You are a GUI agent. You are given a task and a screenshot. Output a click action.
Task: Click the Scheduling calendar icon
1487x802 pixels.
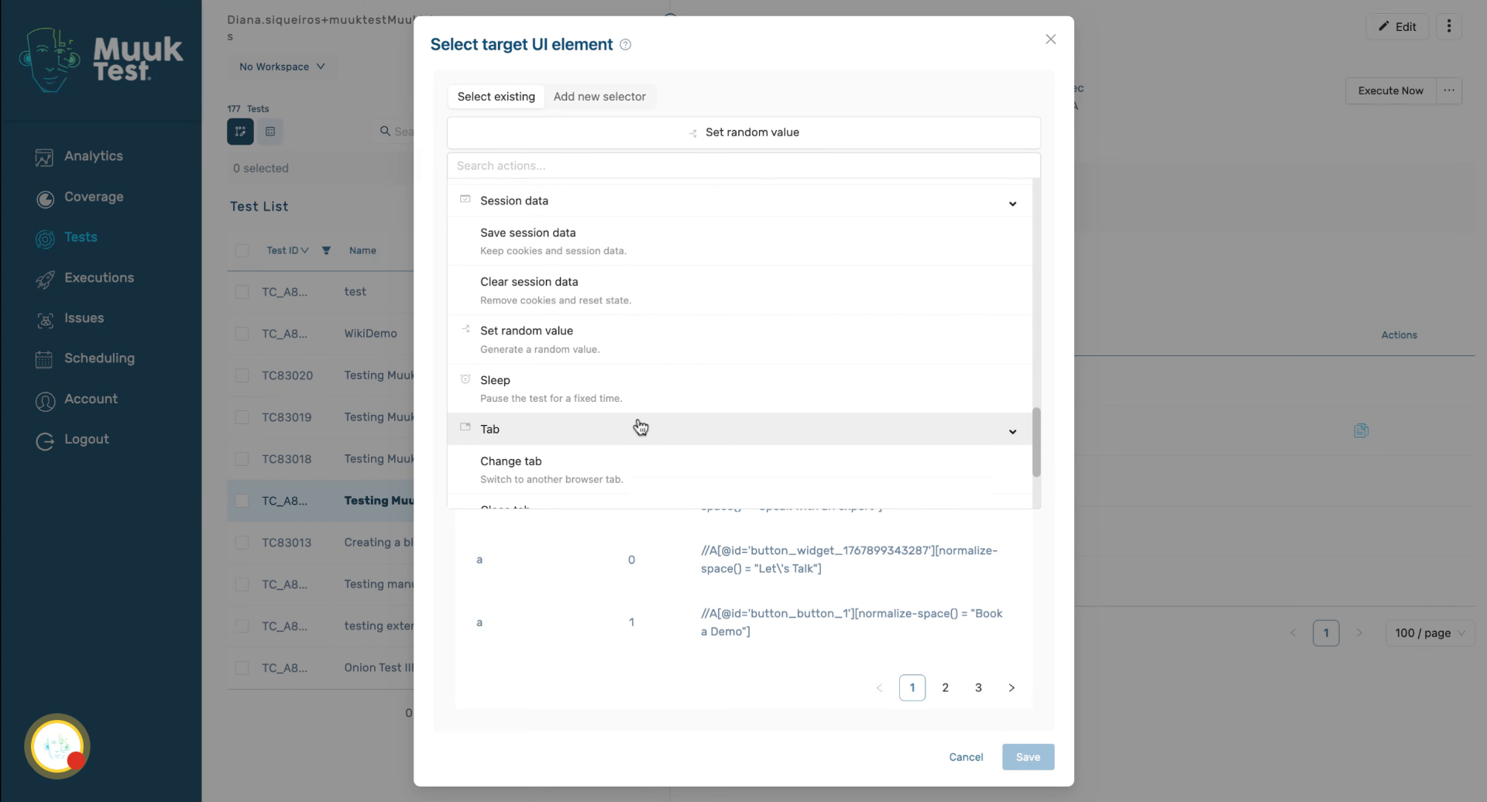click(x=44, y=360)
